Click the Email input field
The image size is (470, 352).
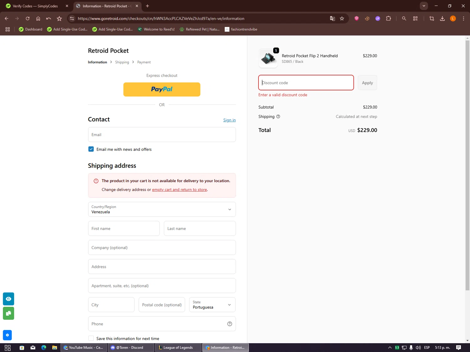[x=162, y=135]
